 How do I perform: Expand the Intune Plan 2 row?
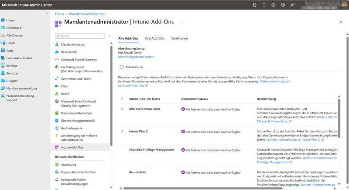[122, 131]
